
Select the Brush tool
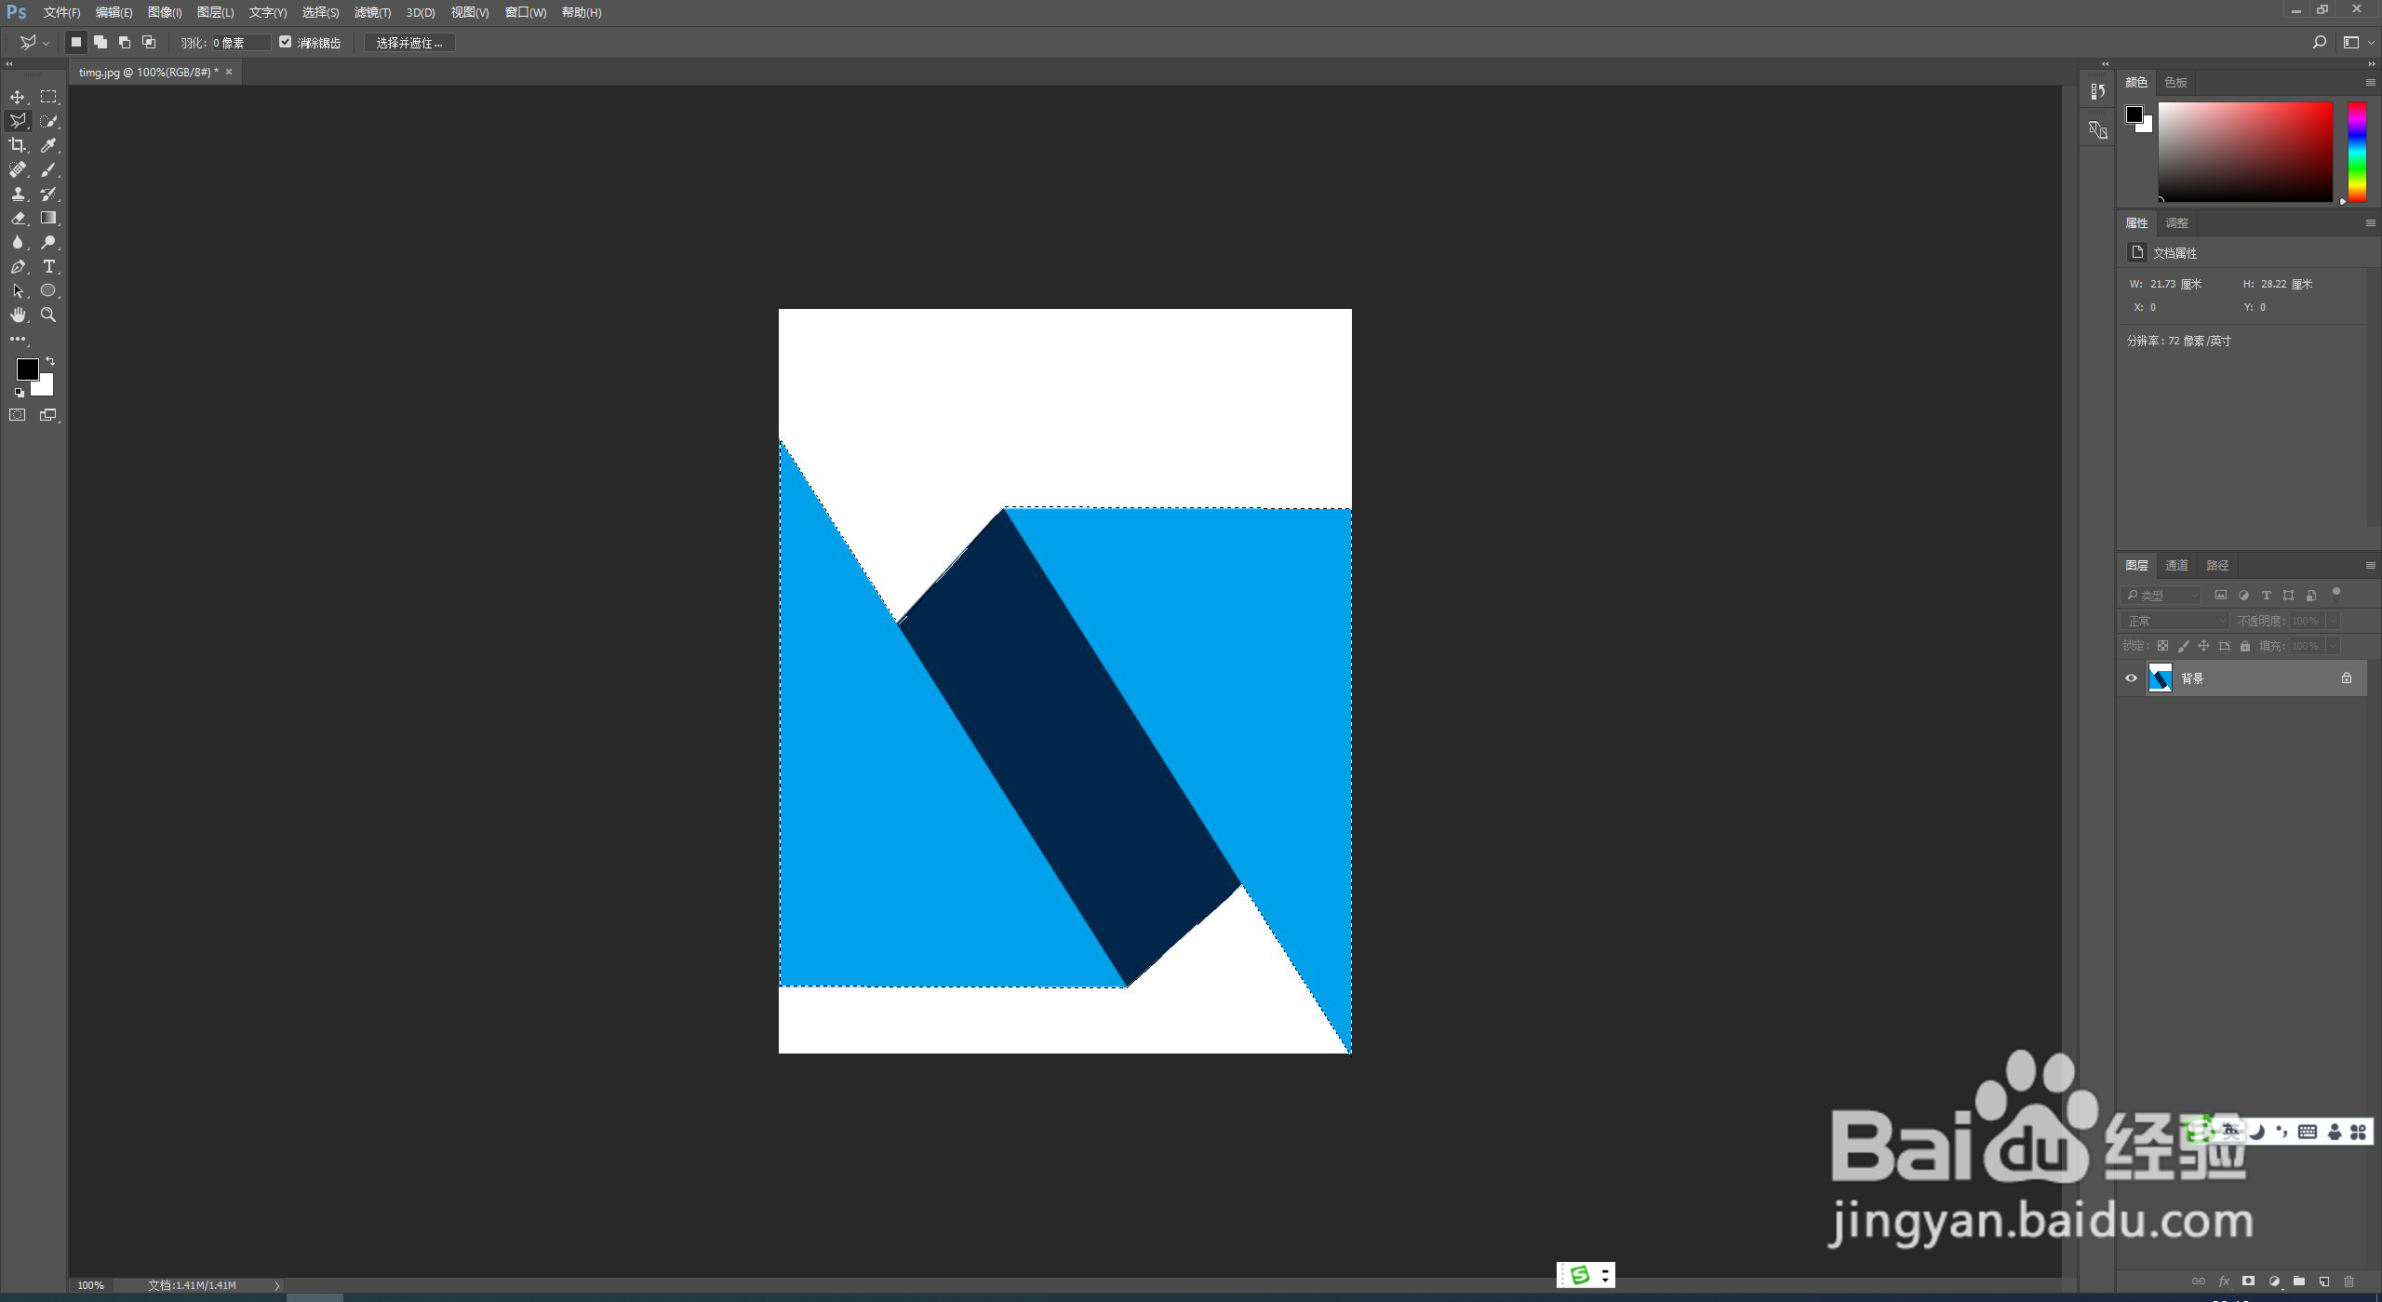click(48, 169)
